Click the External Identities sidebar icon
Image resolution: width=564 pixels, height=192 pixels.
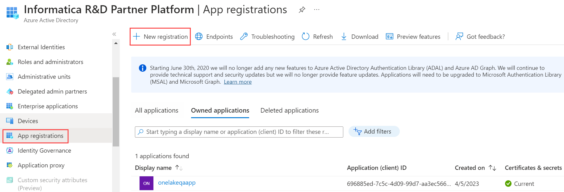click(x=10, y=47)
